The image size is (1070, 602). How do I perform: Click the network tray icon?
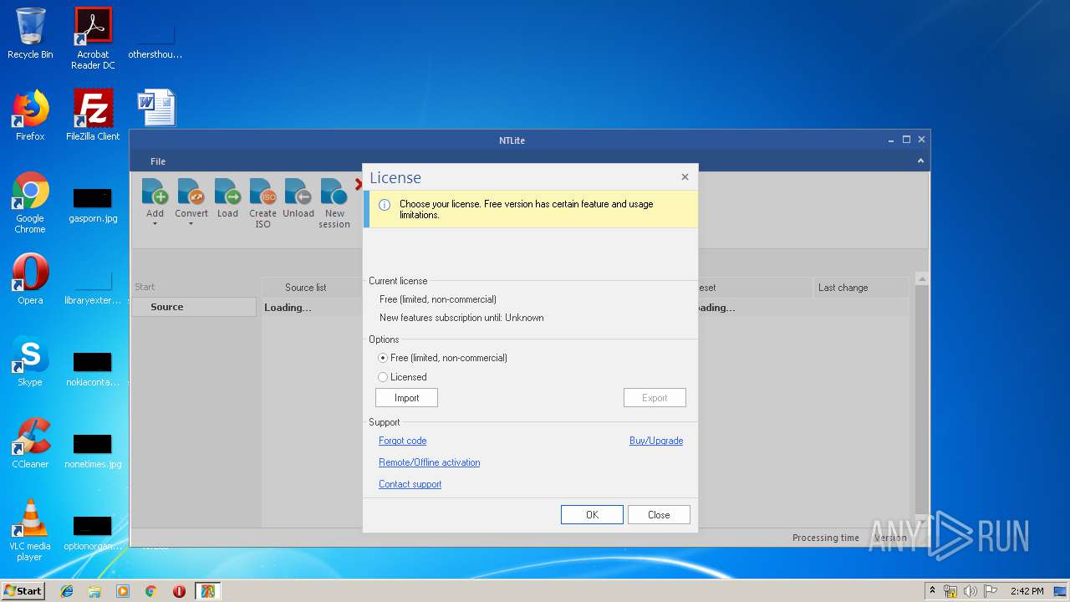[x=950, y=591]
